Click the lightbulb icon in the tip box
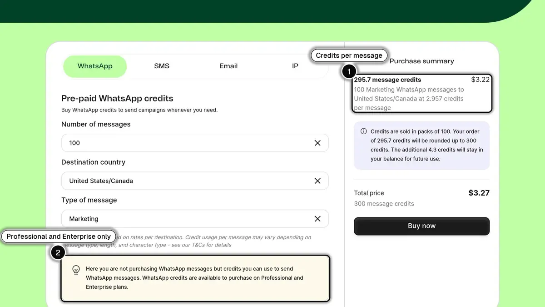This screenshot has width=545, height=307. pyautogui.click(x=76, y=270)
